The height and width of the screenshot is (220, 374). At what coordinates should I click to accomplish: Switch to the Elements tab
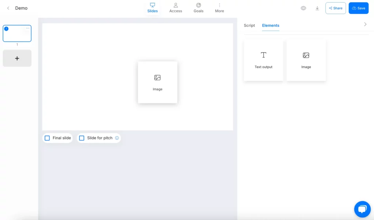271,25
